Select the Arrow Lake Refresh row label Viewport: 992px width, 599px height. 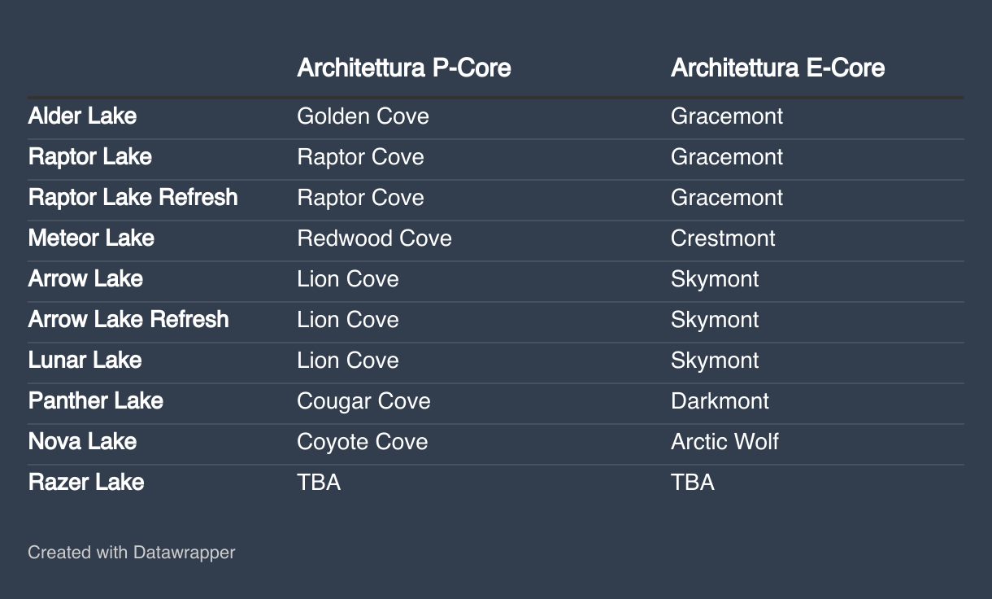128,320
